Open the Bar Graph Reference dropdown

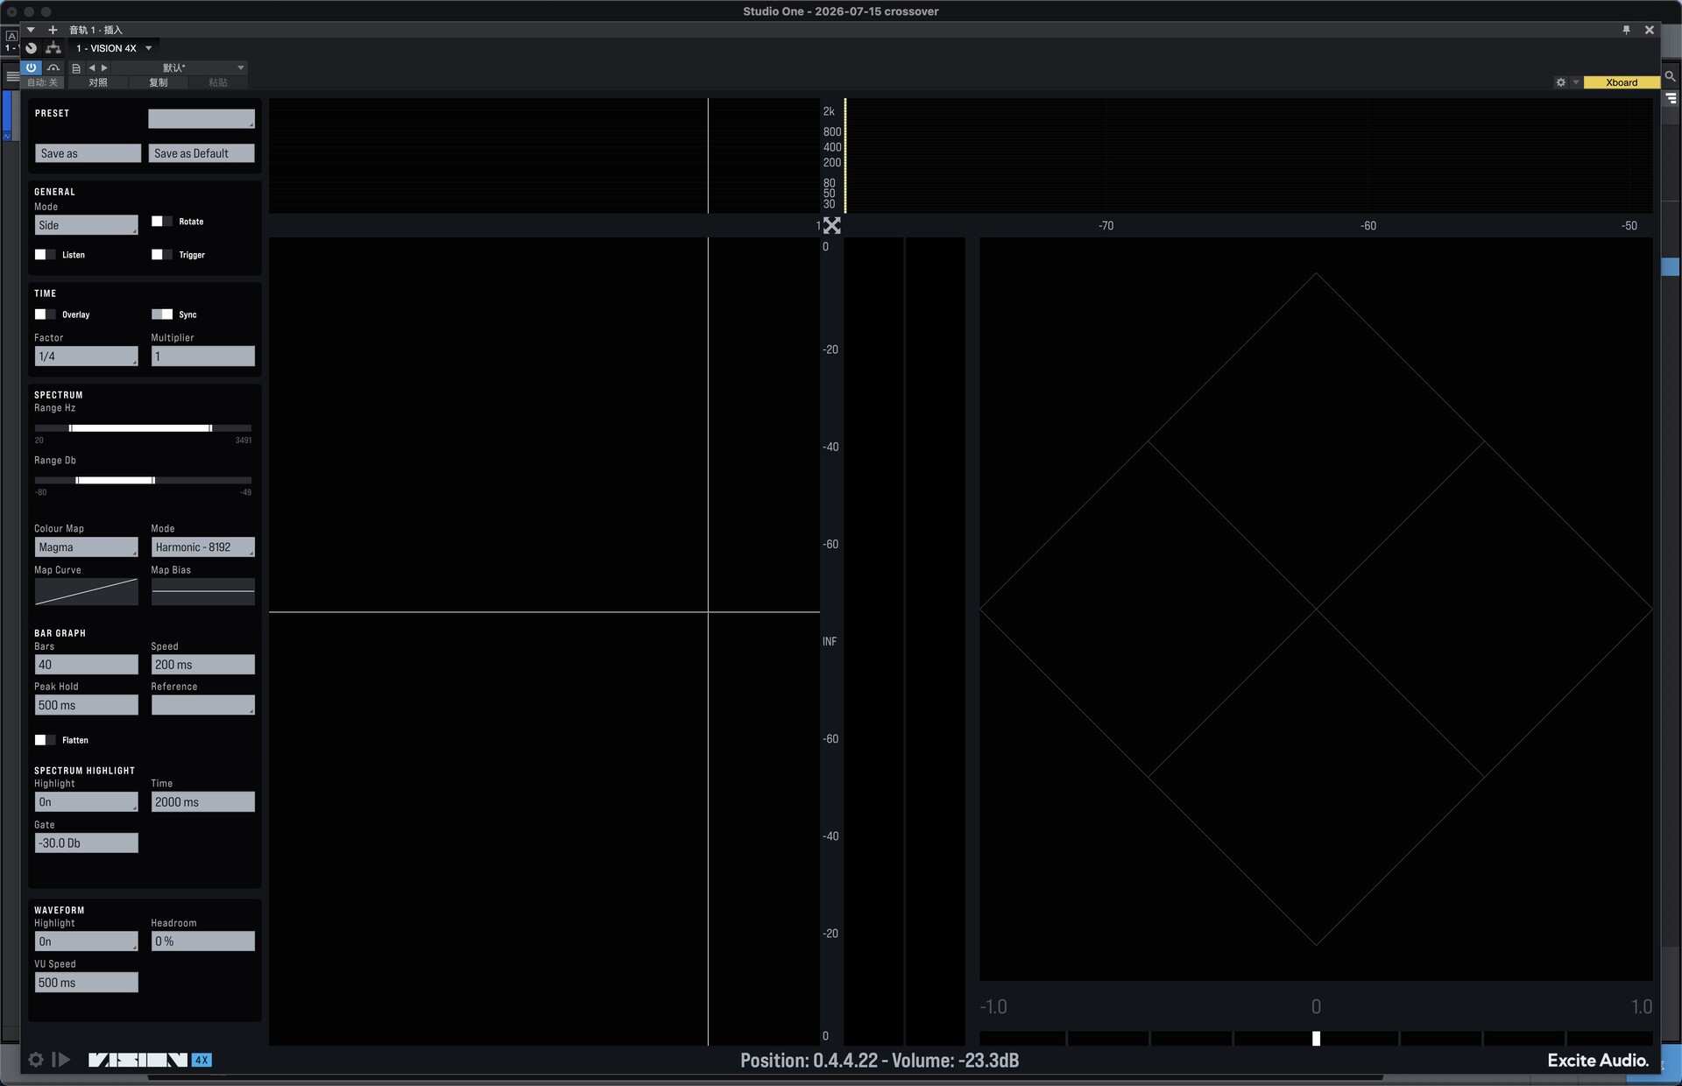(202, 705)
